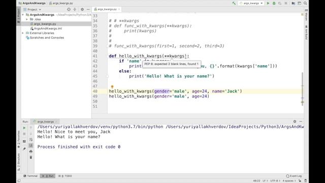Click the Stop icon in Run panel
Image resolution: width=325 pixels, height=183 pixels.
click(24, 134)
